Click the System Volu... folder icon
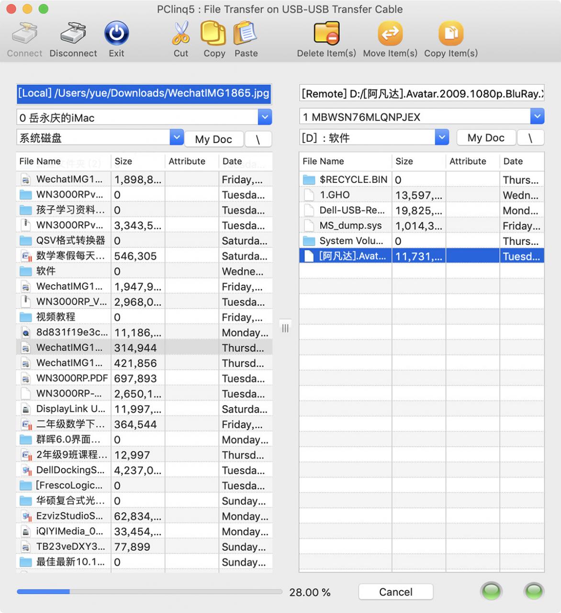This screenshot has width=561, height=613. point(309,241)
